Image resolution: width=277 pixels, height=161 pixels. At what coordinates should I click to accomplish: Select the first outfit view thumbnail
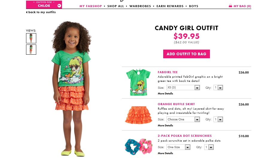pos(31,38)
